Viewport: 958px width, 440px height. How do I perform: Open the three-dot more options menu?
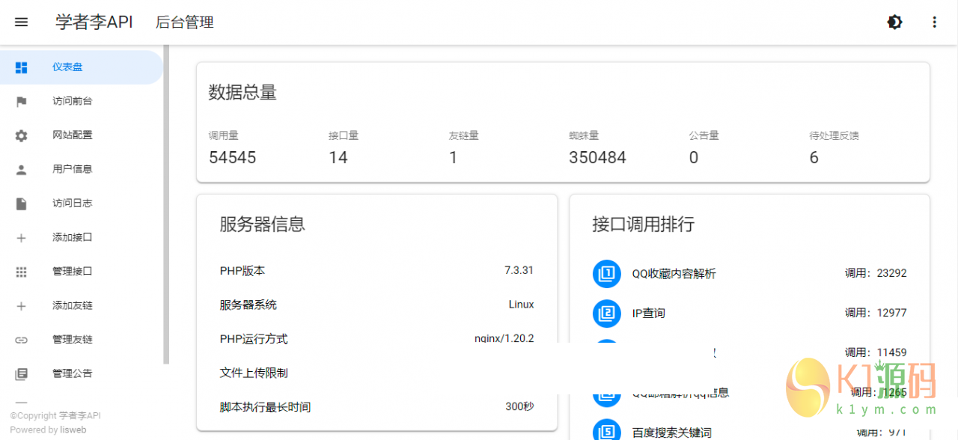(x=934, y=22)
